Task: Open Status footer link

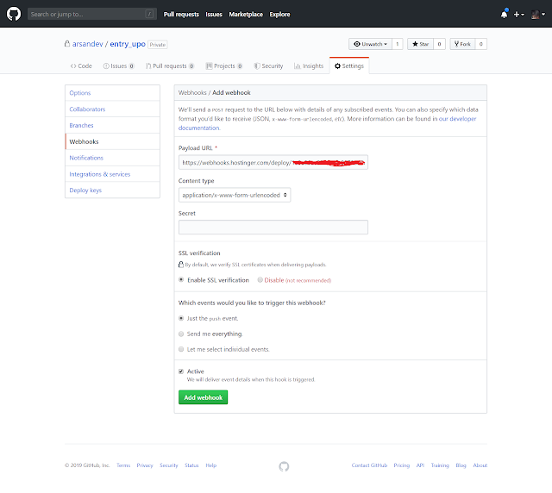Action: point(191,465)
